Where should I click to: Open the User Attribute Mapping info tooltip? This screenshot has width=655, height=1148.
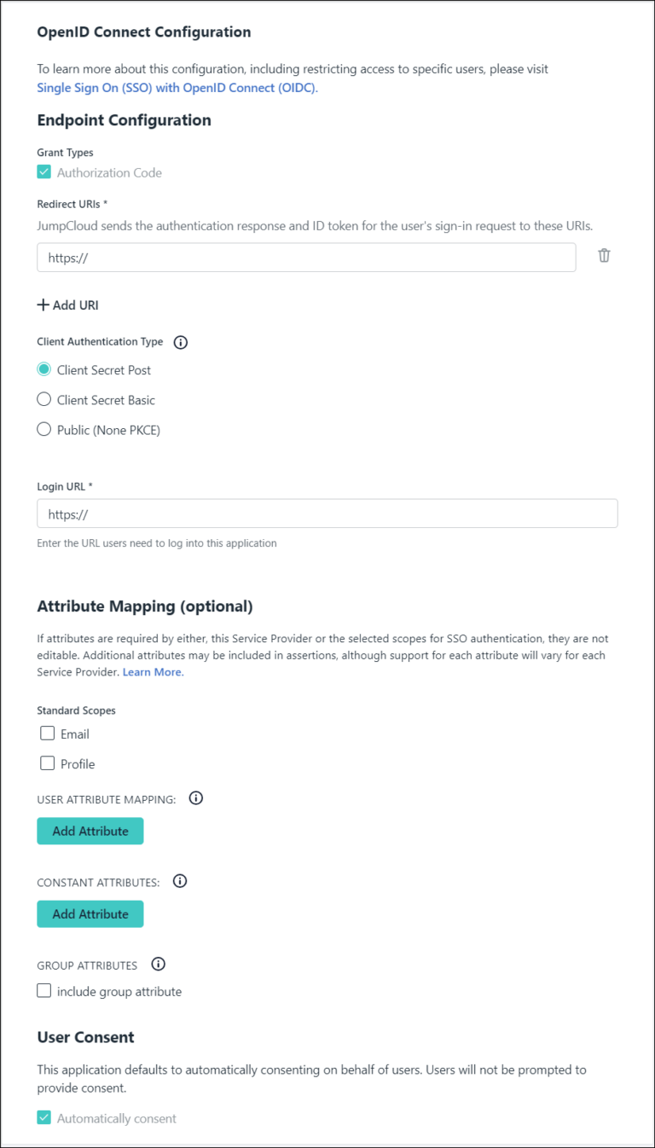[195, 798]
